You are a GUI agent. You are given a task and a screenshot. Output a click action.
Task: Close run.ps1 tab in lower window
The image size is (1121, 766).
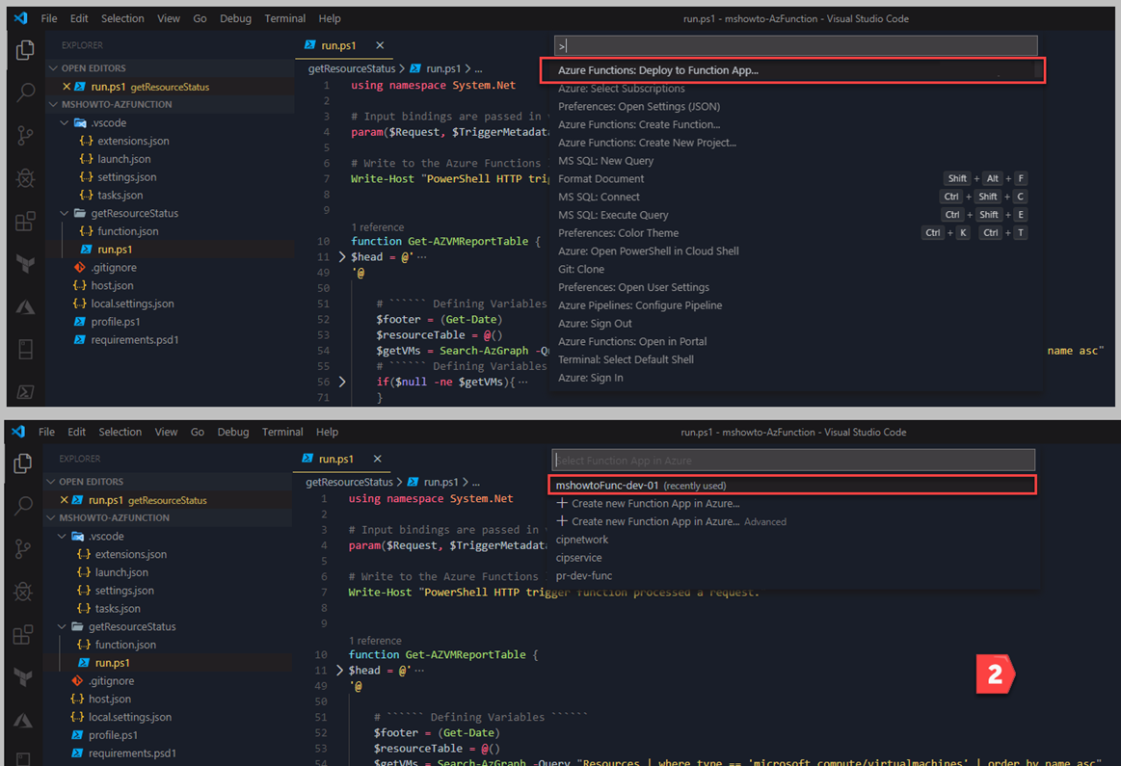click(x=378, y=459)
